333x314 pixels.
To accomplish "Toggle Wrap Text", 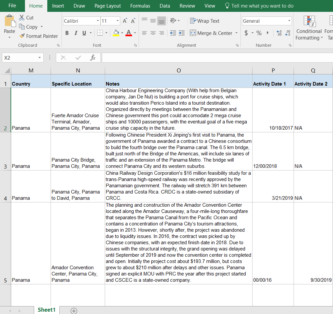I will tap(205, 21).
